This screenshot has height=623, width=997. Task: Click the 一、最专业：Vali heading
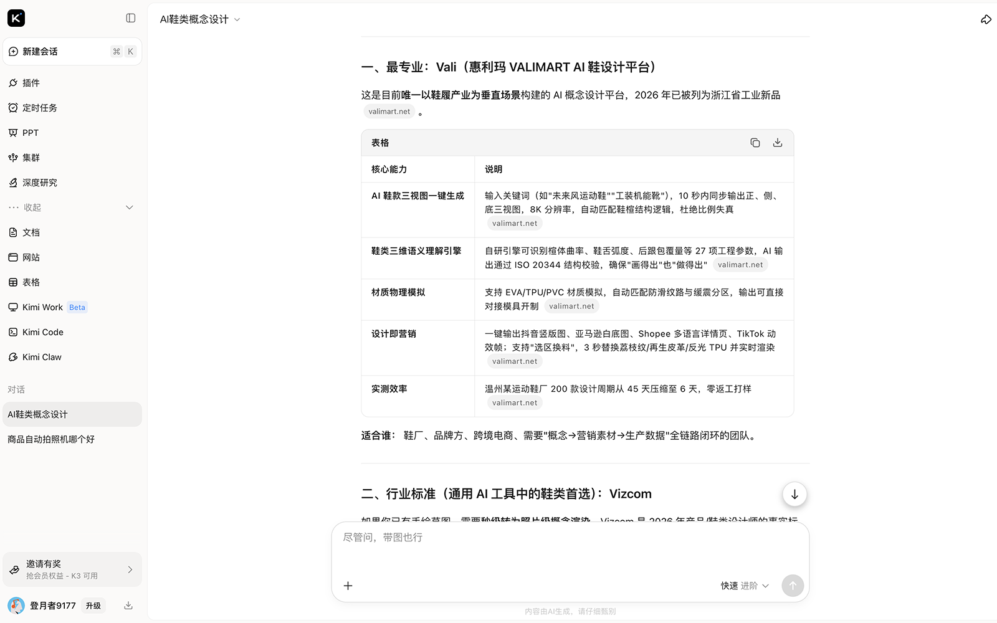tap(510, 67)
